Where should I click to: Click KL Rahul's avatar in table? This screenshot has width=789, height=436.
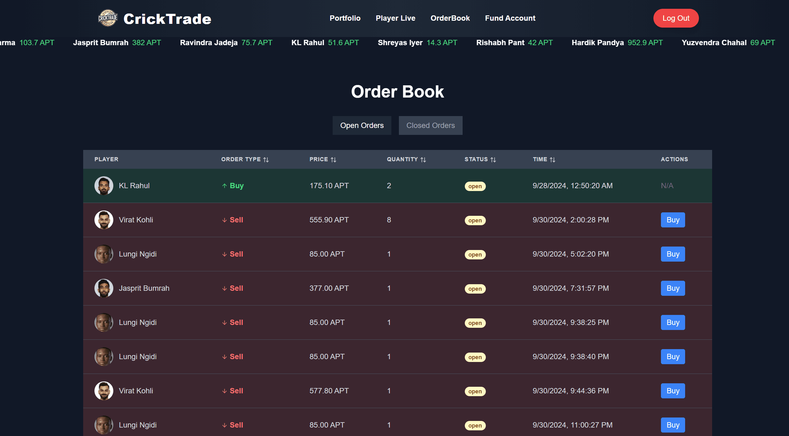[104, 186]
